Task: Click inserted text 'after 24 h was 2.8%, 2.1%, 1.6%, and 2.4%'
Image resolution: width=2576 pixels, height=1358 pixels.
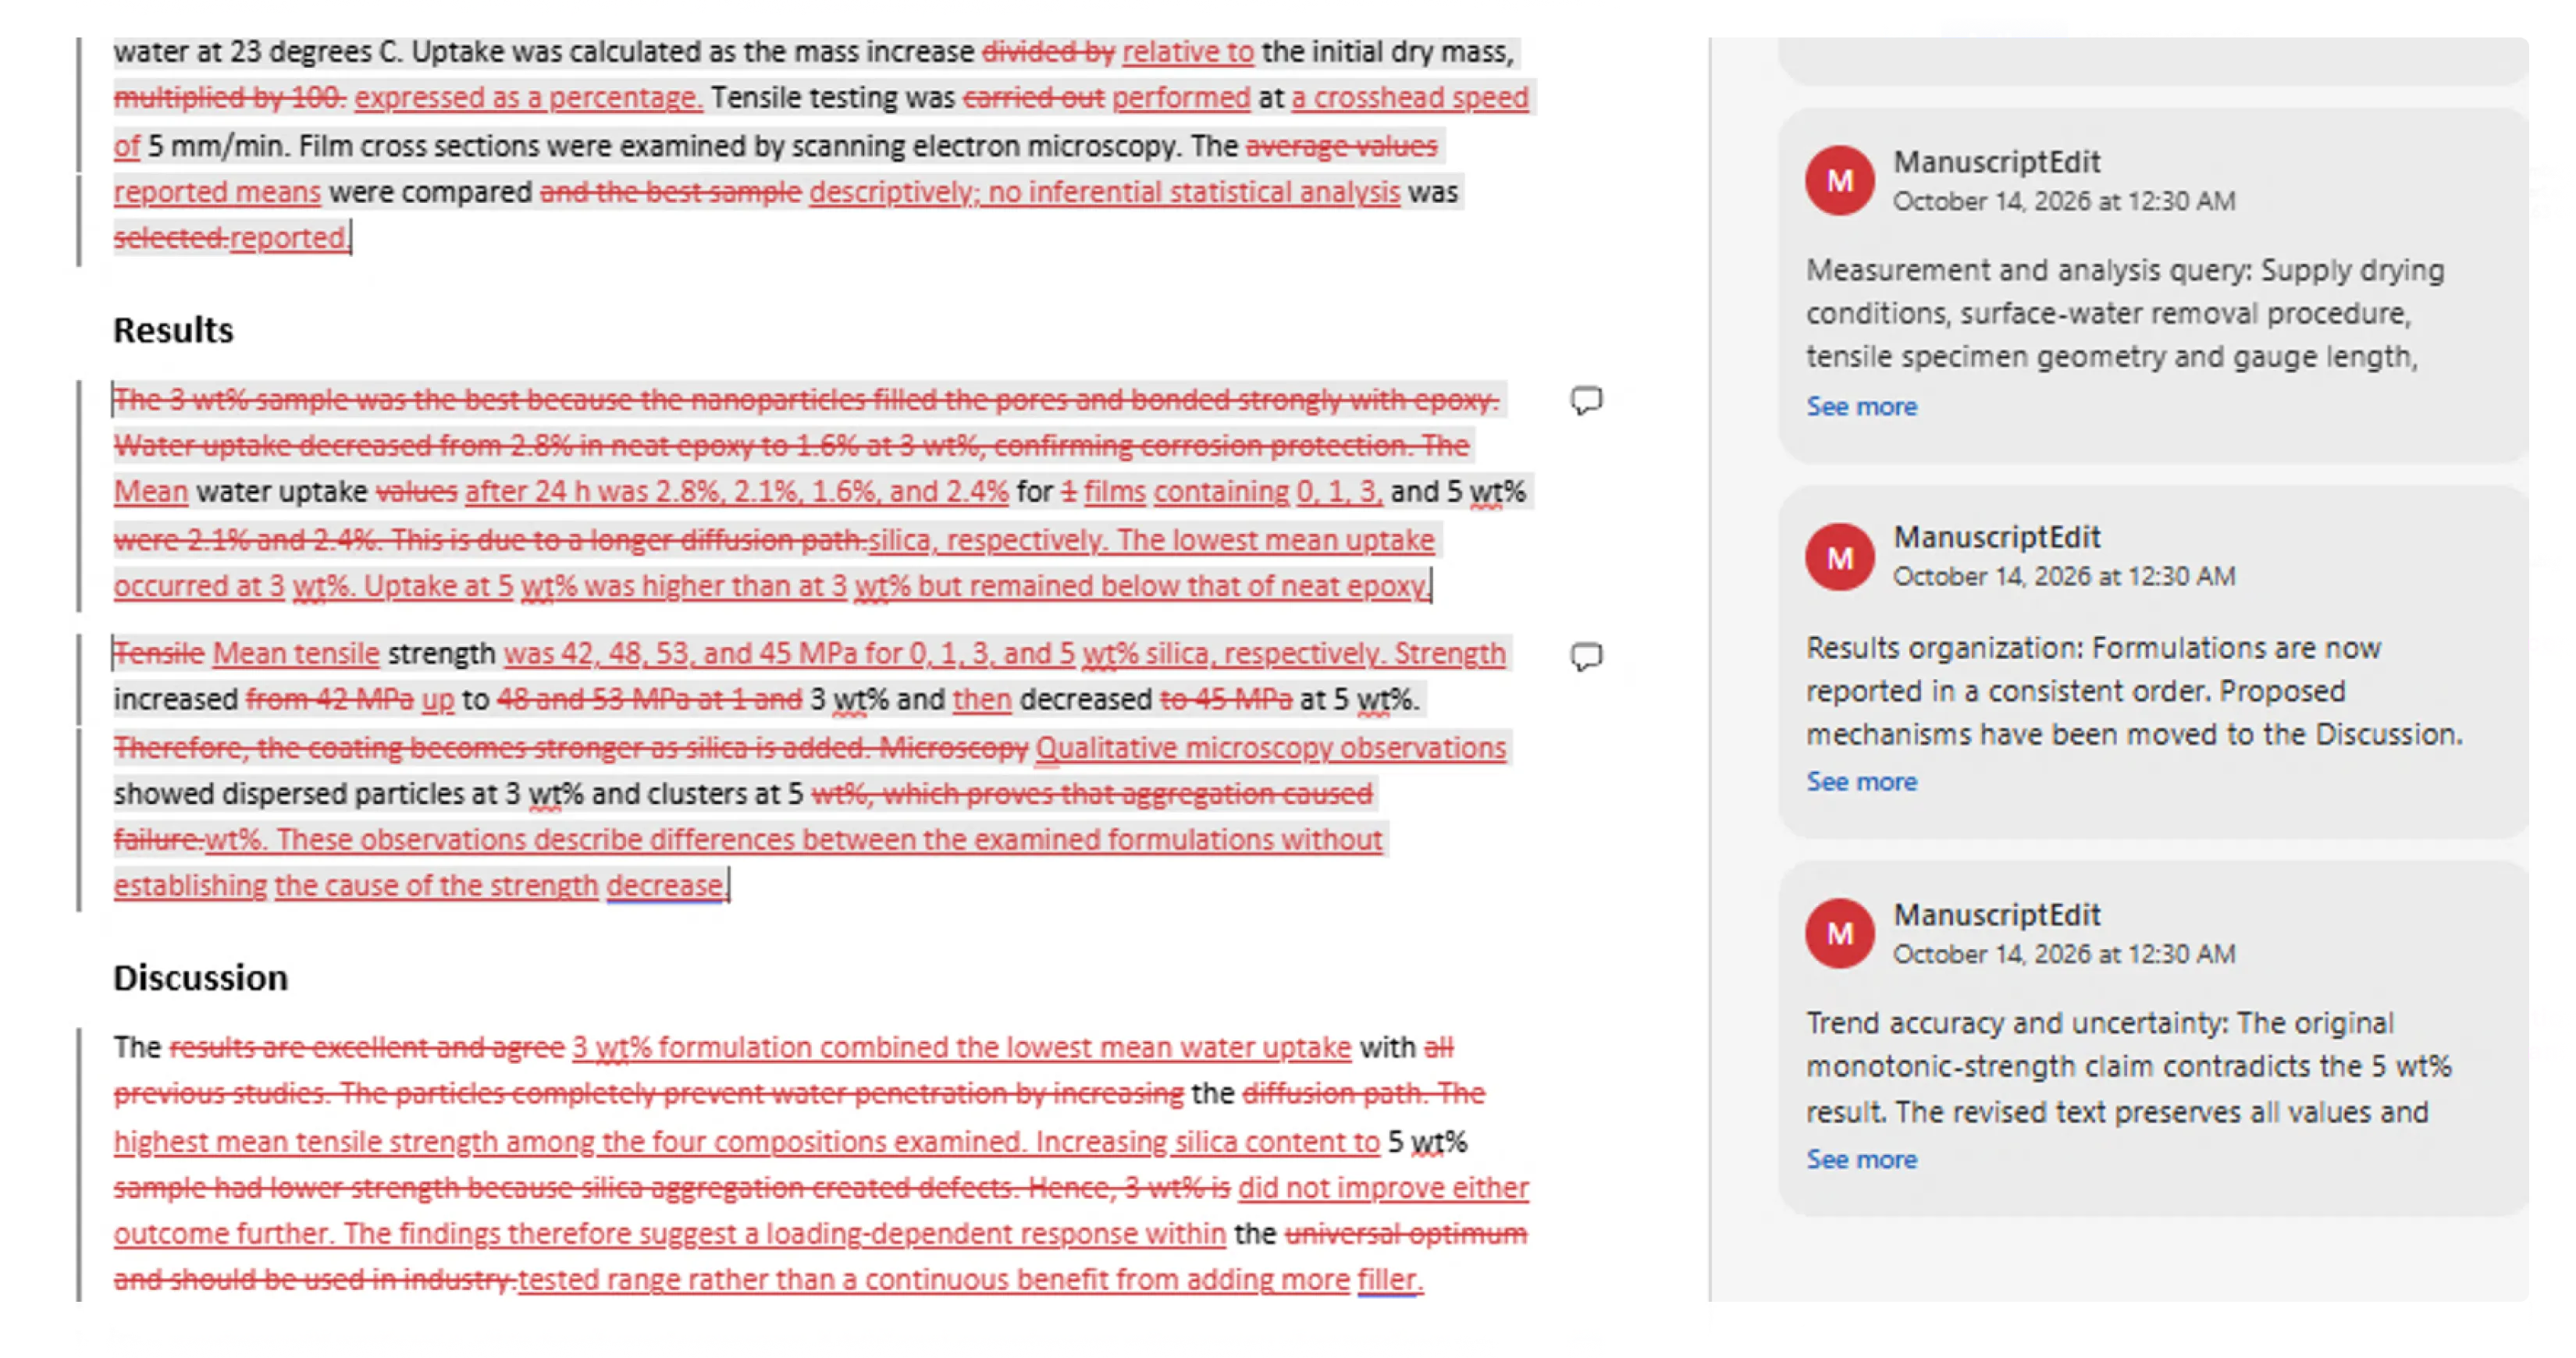Action: click(736, 492)
